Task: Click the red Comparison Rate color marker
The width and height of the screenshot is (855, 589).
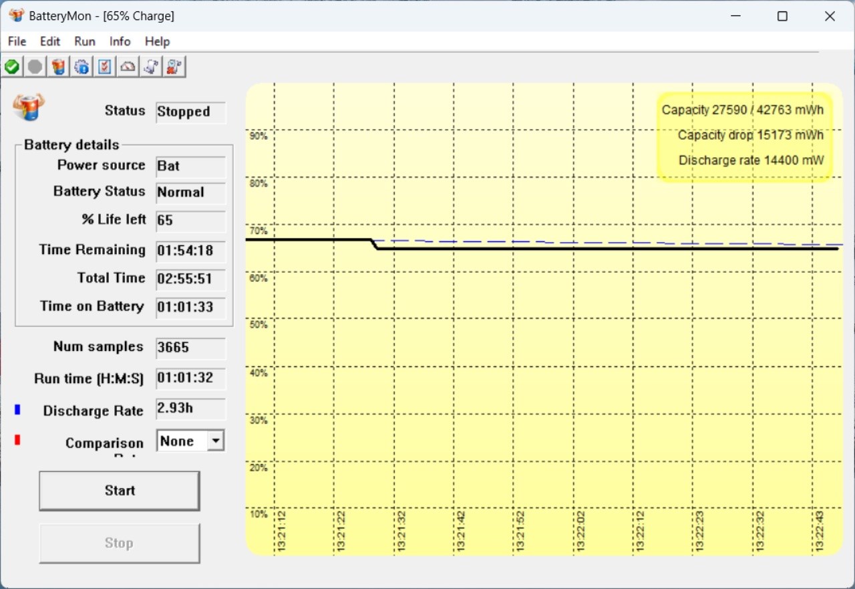Action: pyautogui.click(x=18, y=440)
